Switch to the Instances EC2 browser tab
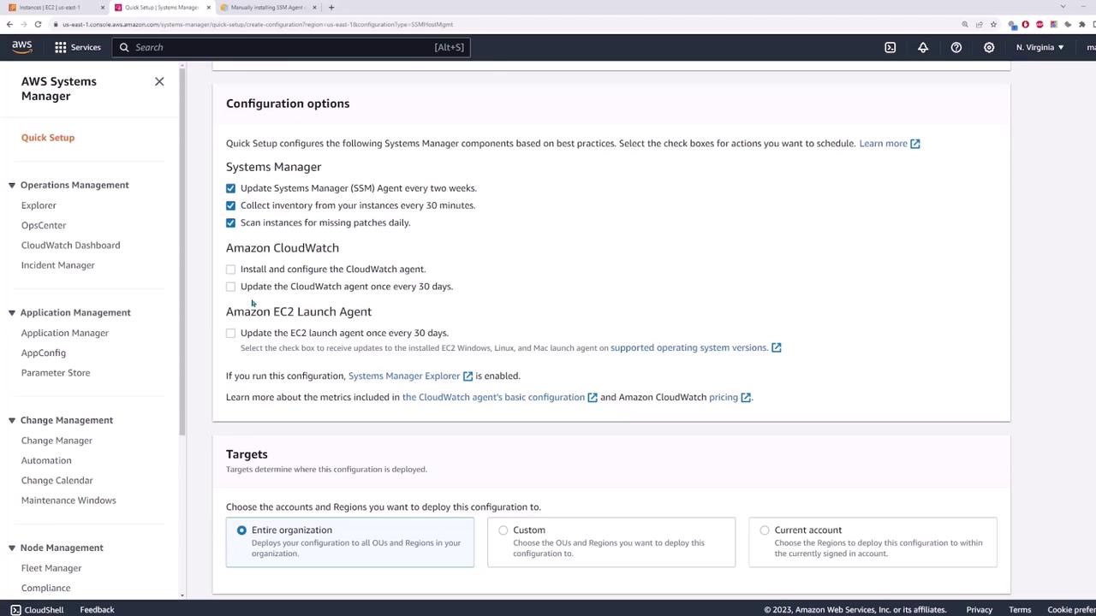The image size is (1096, 616). [x=55, y=8]
